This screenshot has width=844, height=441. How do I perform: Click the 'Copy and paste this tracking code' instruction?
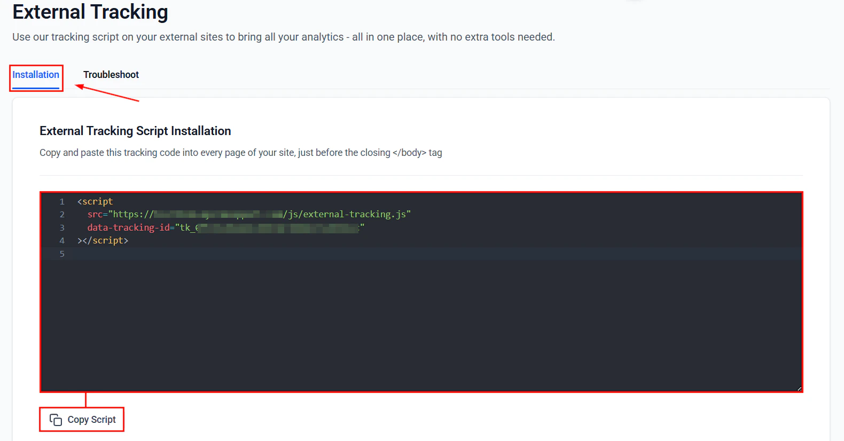pos(241,153)
